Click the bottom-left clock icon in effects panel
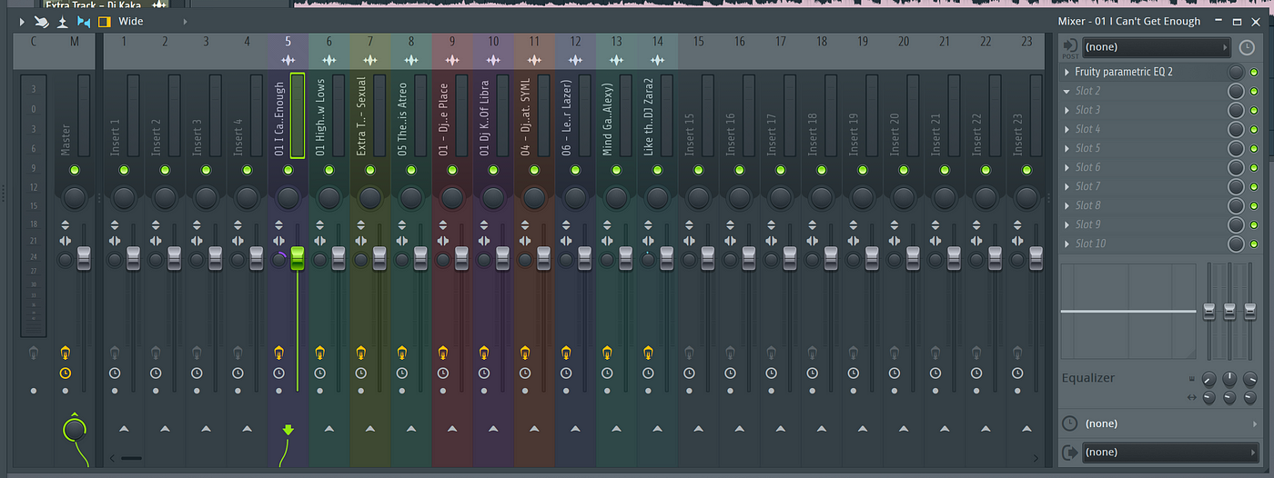The image size is (1274, 478). 1069,423
